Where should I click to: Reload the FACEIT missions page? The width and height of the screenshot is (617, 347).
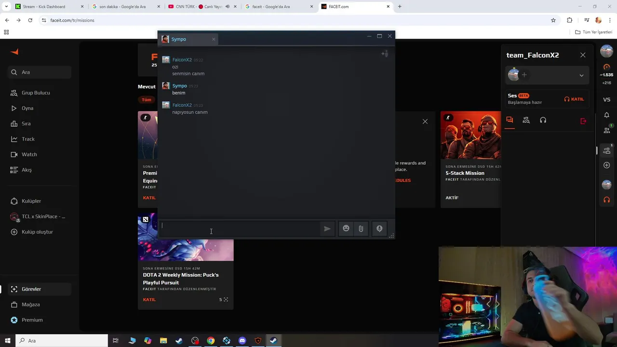coord(30,20)
